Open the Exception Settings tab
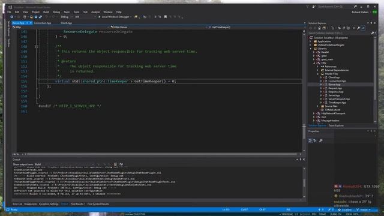 pos(49,204)
